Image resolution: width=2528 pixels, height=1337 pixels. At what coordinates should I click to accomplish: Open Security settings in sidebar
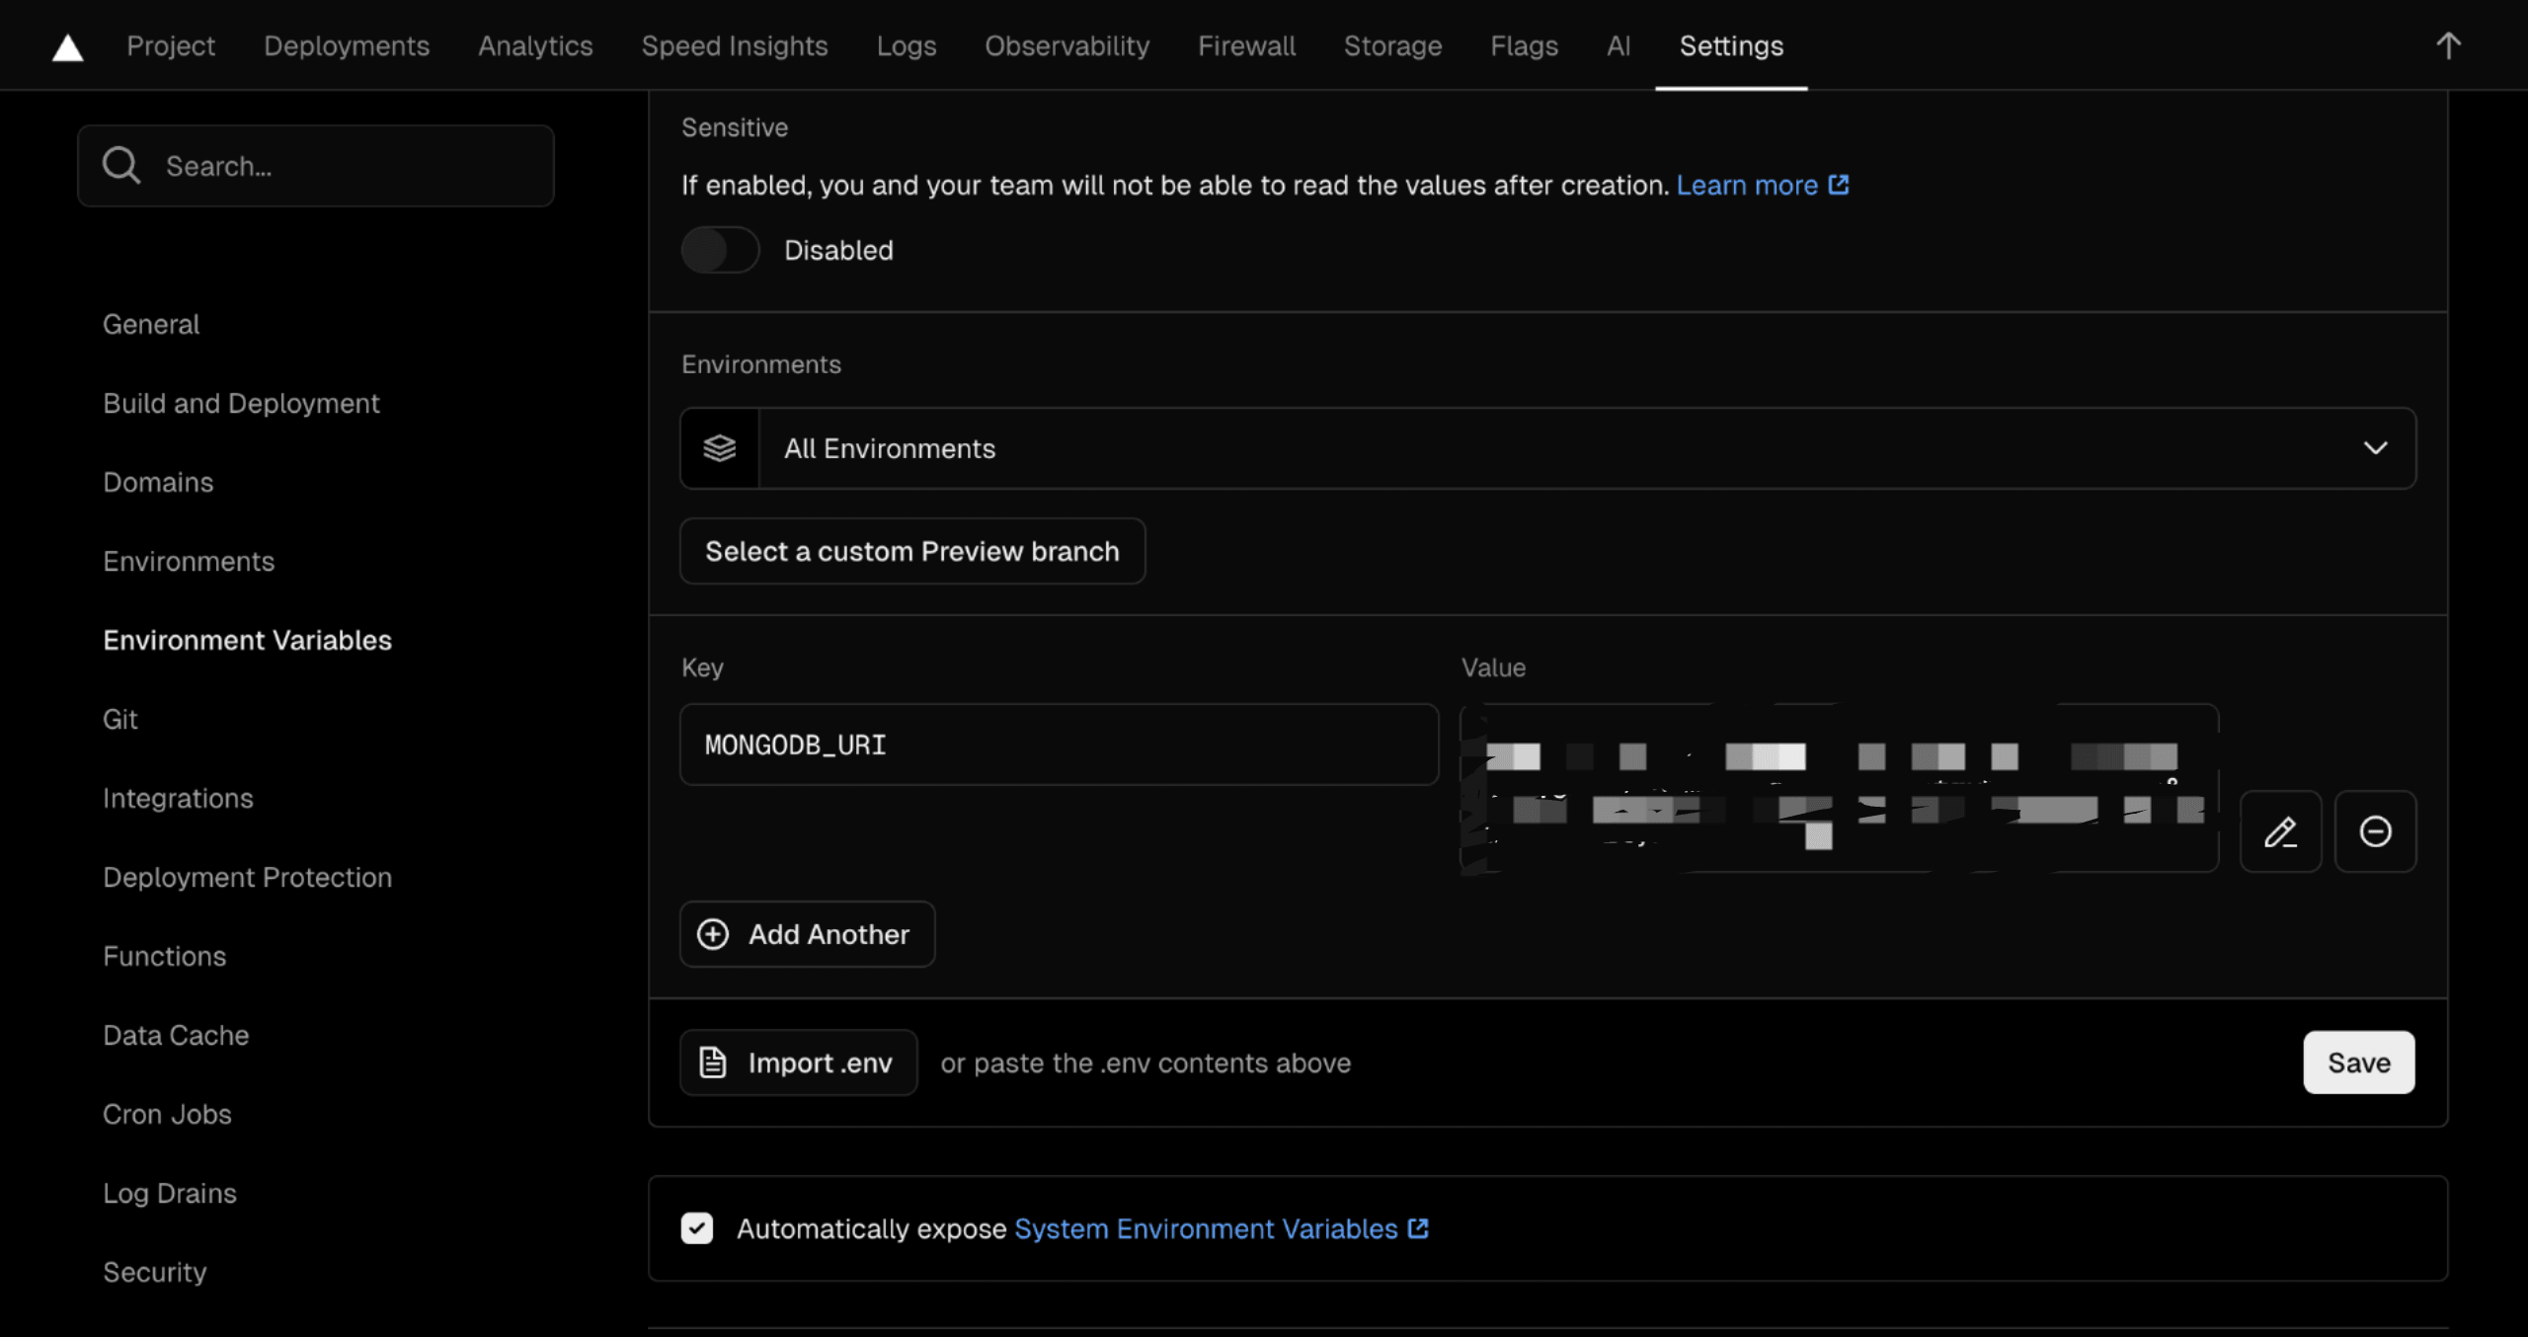pos(155,1272)
